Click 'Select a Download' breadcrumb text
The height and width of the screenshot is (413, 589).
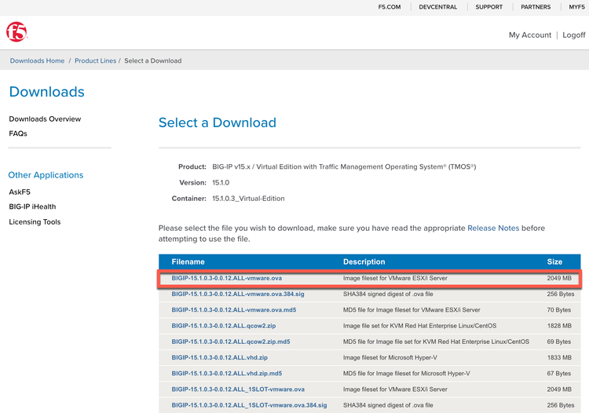(x=153, y=60)
